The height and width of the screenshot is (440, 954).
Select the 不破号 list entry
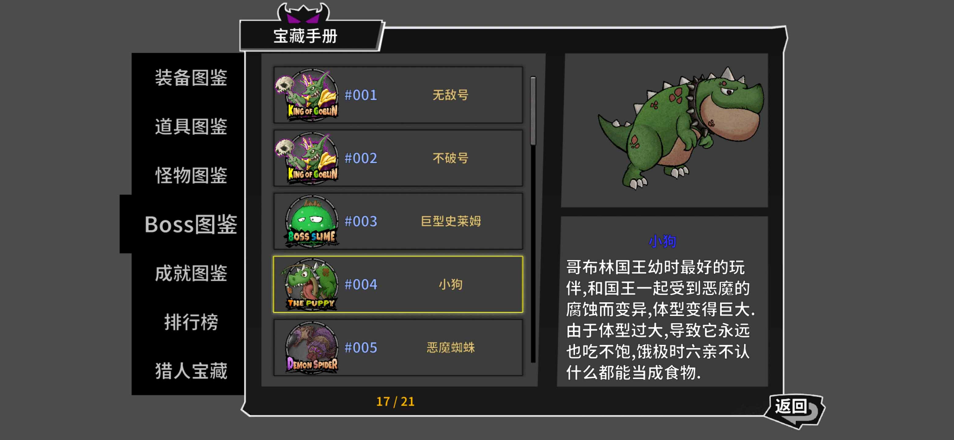[398, 158]
